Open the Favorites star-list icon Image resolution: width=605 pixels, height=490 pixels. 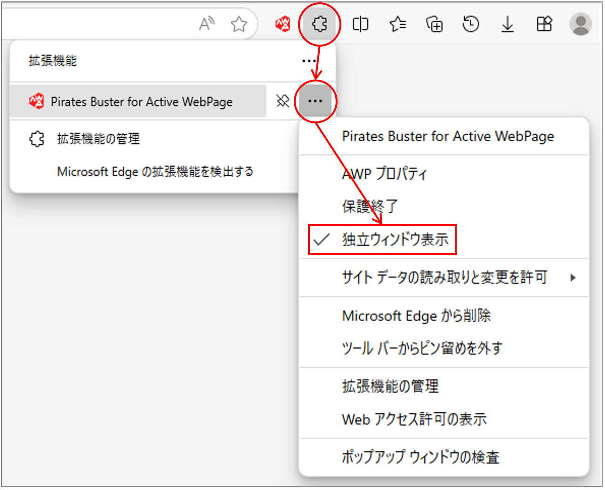click(397, 24)
